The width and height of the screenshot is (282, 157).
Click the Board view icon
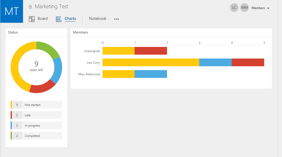pos(32,19)
